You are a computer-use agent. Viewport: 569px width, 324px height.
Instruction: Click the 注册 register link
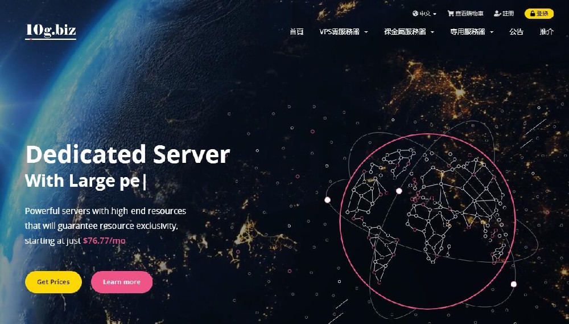(x=504, y=14)
